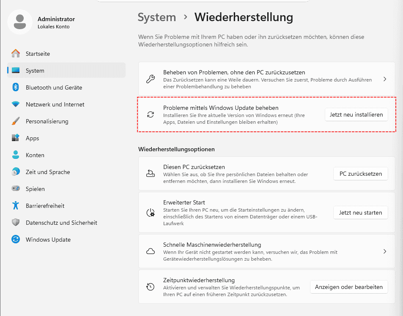Click the Windows Update sidebar icon
Screen dimensions: 403x316
click(x=16, y=239)
